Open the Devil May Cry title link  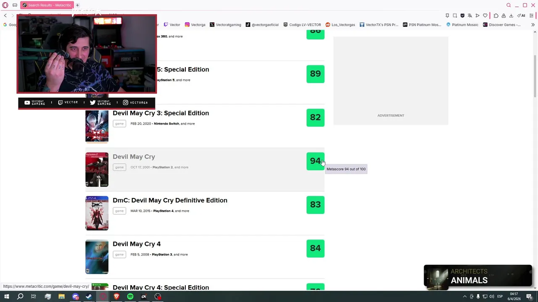pyautogui.click(x=134, y=157)
